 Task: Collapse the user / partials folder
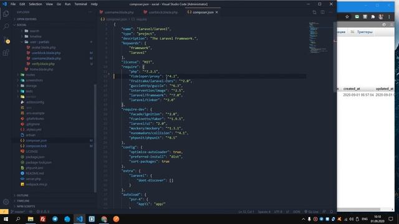coord(39,42)
